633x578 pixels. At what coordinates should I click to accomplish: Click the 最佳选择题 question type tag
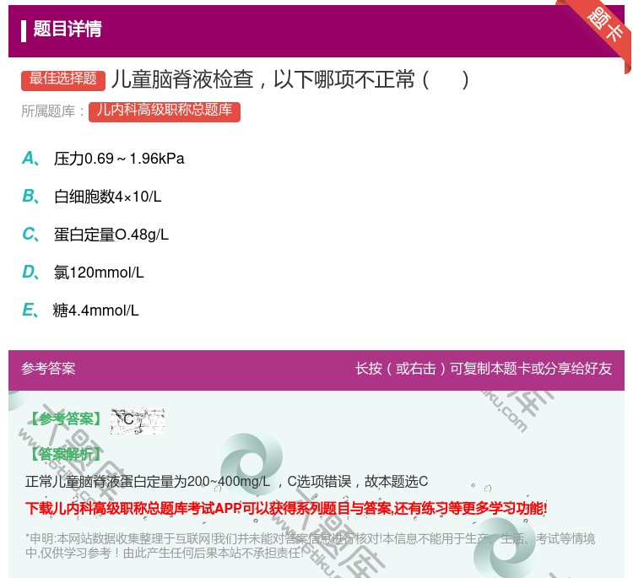[63, 79]
